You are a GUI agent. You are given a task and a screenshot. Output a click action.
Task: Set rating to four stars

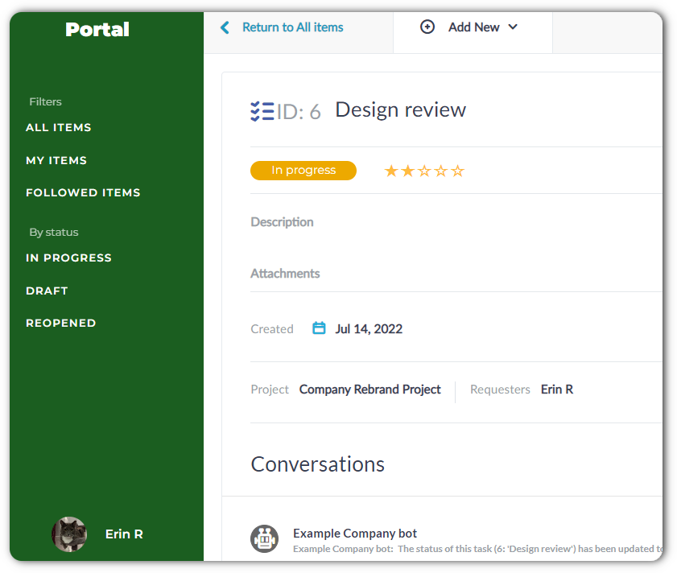click(441, 171)
